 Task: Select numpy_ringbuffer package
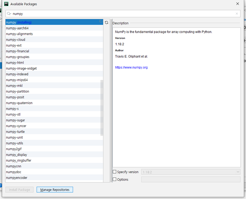tap(54, 160)
